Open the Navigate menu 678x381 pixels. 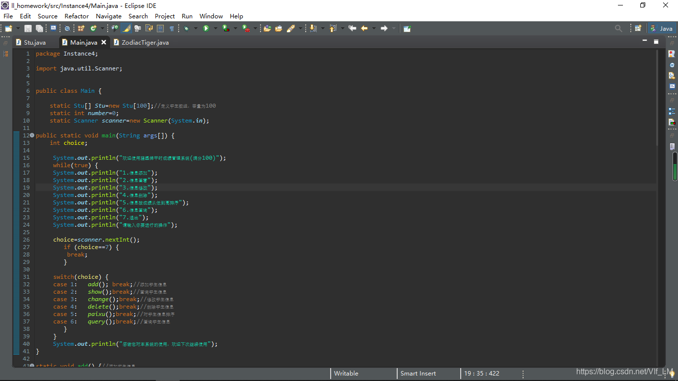pos(109,16)
